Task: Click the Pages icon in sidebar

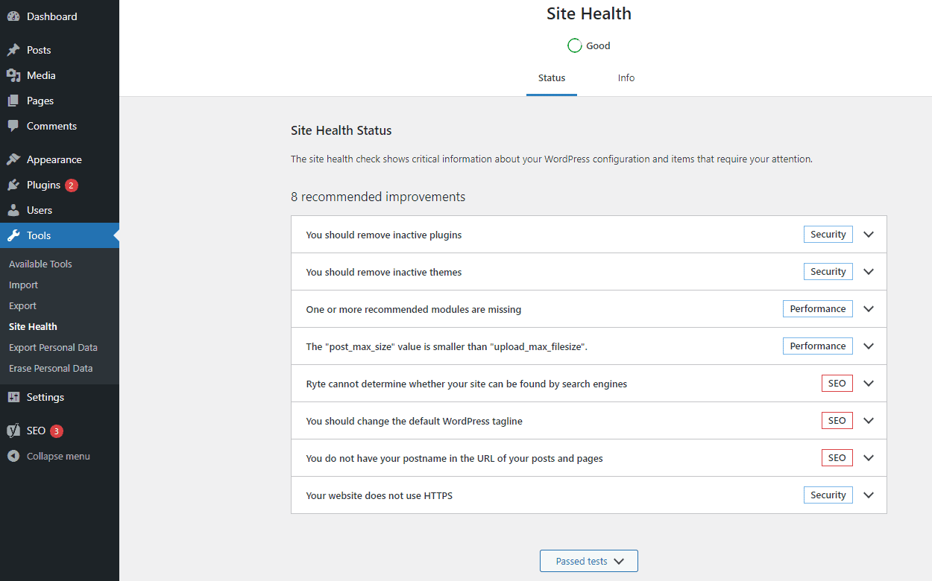Action: tap(13, 101)
